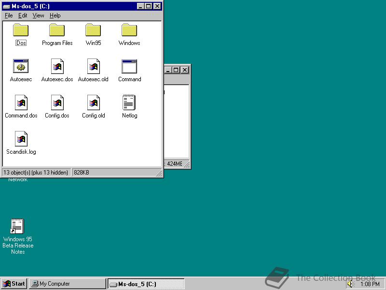
Task: Click the Ms-dos_5 (C:) window title bar
Action: point(81,6)
